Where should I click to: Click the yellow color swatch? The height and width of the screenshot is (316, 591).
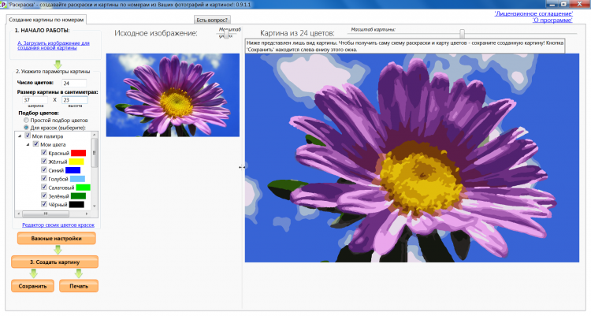(76, 162)
